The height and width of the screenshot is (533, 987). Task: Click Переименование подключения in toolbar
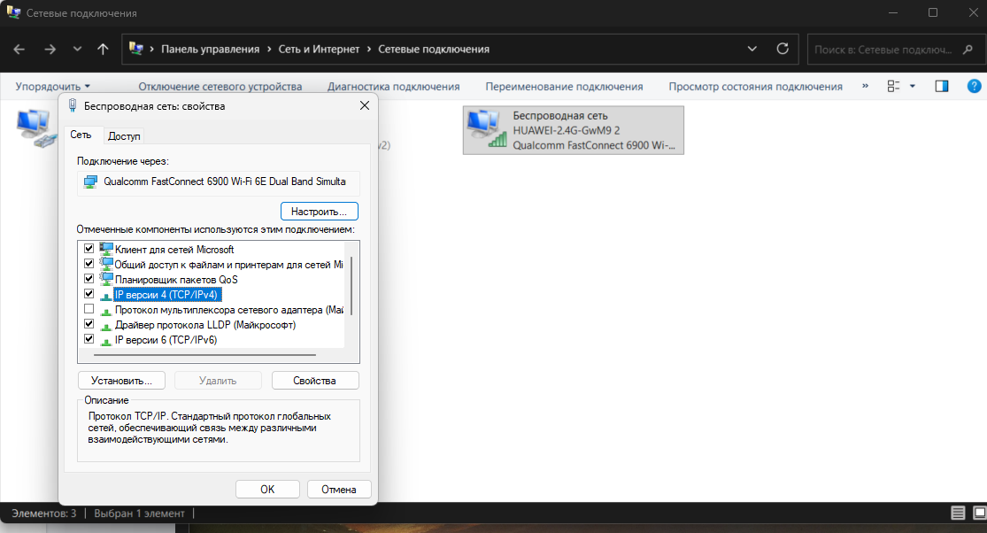tap(564, 86)
